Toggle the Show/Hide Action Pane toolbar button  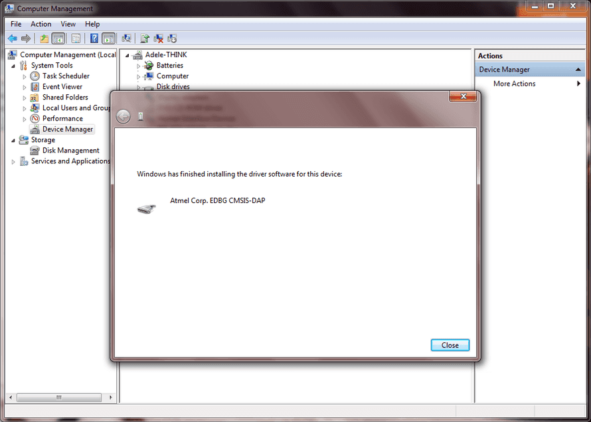point(108,38)
